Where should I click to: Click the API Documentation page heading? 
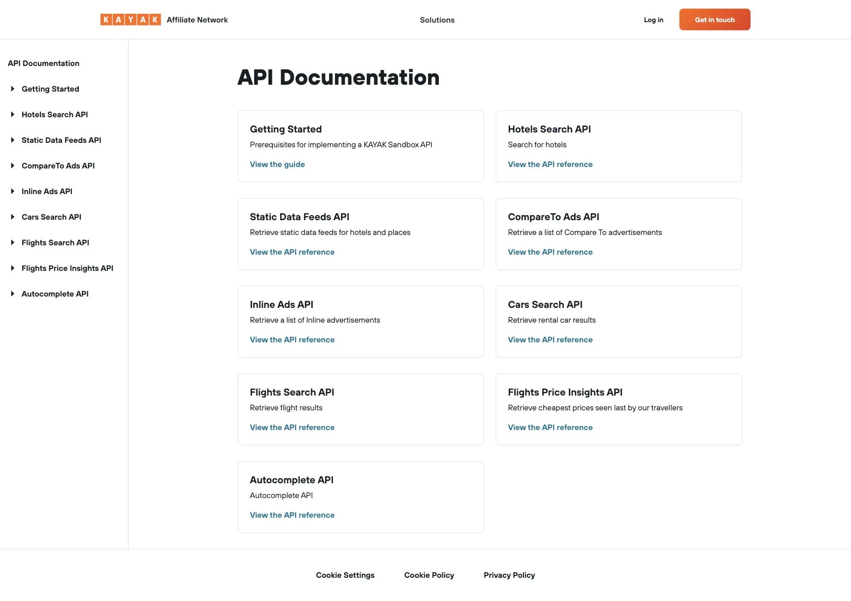[338, 77]
